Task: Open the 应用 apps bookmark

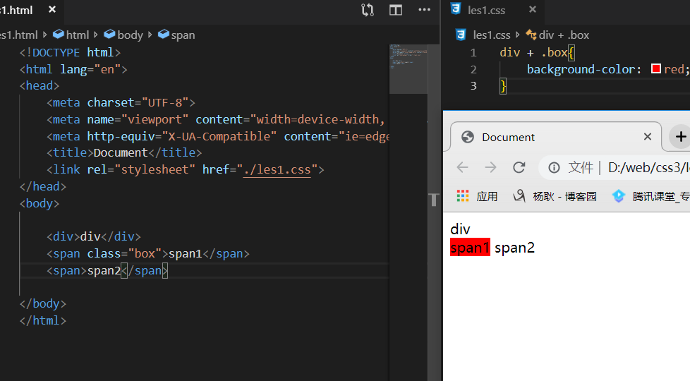Action: (x=478, y=196)
